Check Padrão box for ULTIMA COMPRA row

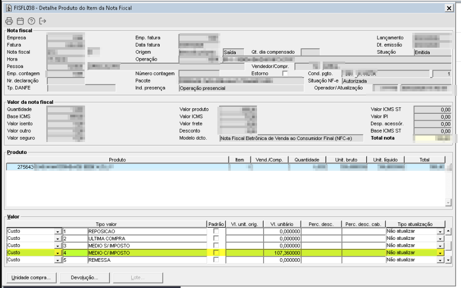click(x=216, y=238)
